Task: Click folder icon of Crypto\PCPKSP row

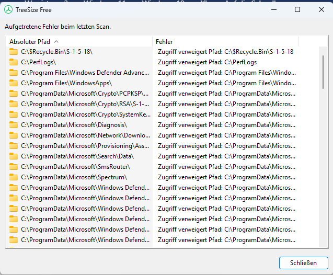Action: (14, 94)
